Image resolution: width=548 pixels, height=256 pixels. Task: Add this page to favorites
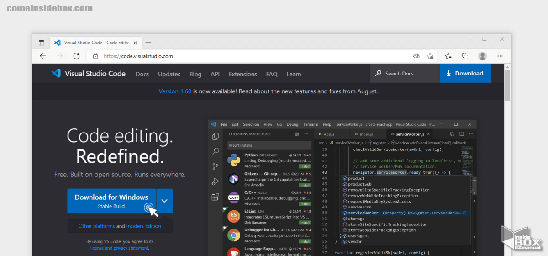[x=430, y=56]
